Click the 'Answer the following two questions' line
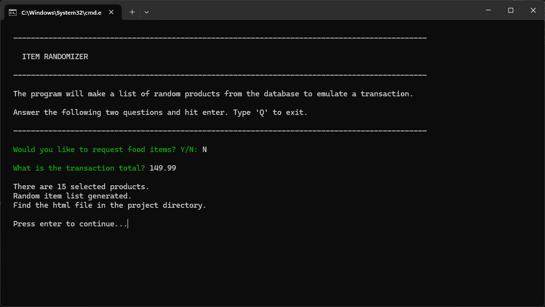Screen dimensions: 545x307 (x=160, y=112)
